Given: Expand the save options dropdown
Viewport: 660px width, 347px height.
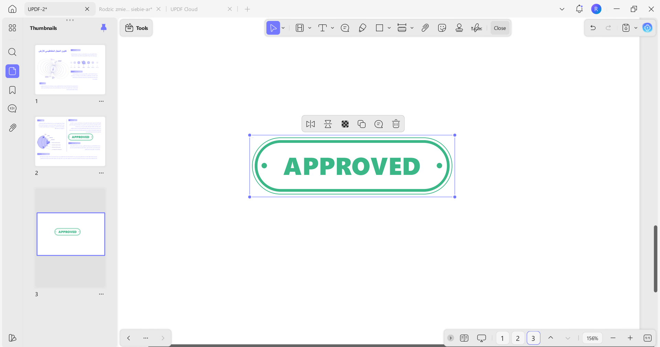Looking at the screenshot, I should point(636,28).
